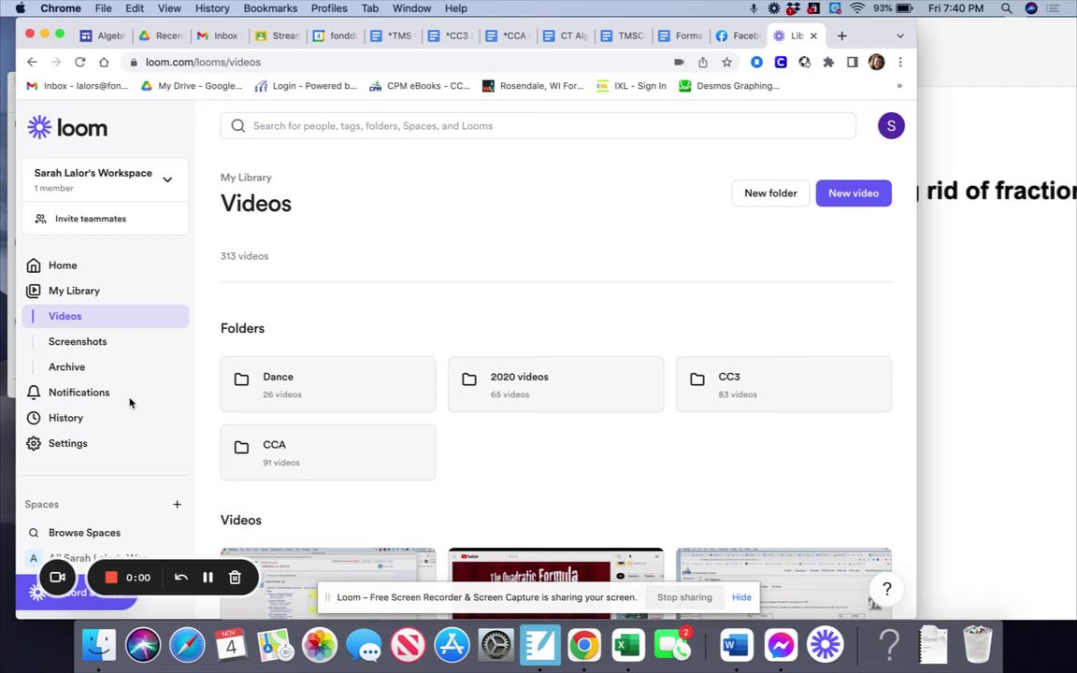The image size is (1077, 673).
Task: Click the address bar URL
Action: click(x=203, y=62)
